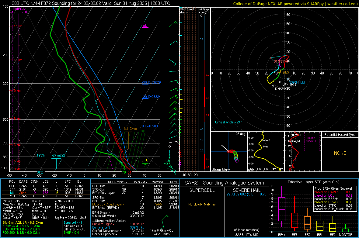
Task: Select the EFF parcel row
Action: (46, 189)
